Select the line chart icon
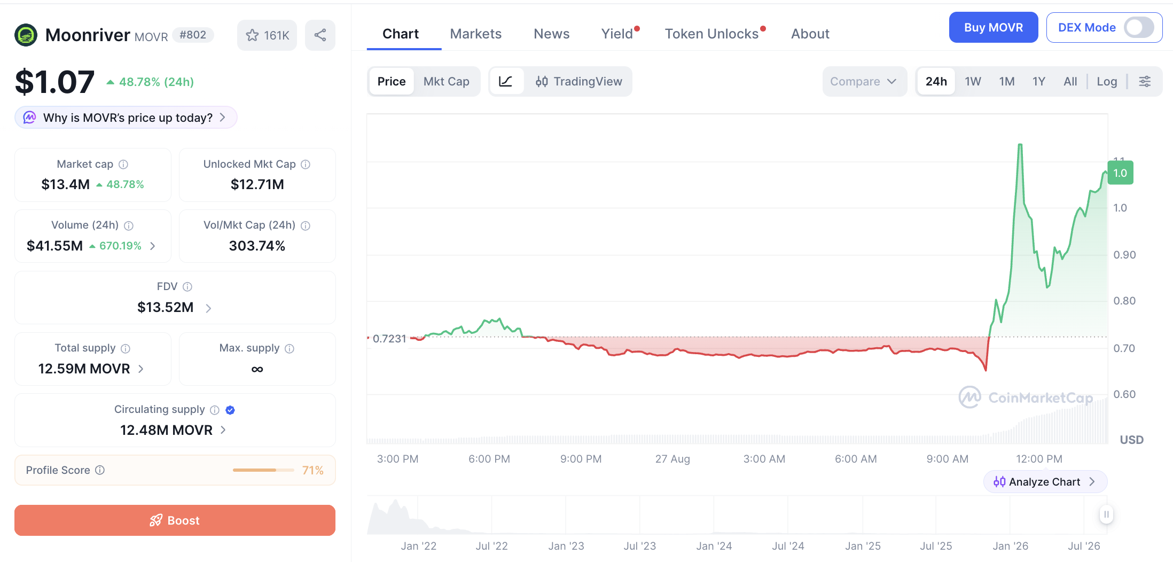Viewport: 1173px width, 562px height. [x=506, y=81]
